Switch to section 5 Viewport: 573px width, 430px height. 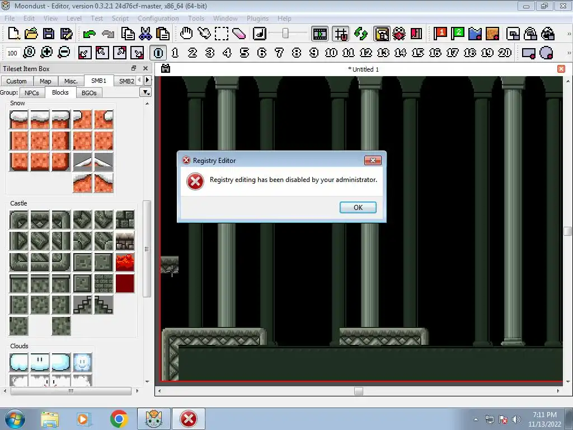point(245,53)
